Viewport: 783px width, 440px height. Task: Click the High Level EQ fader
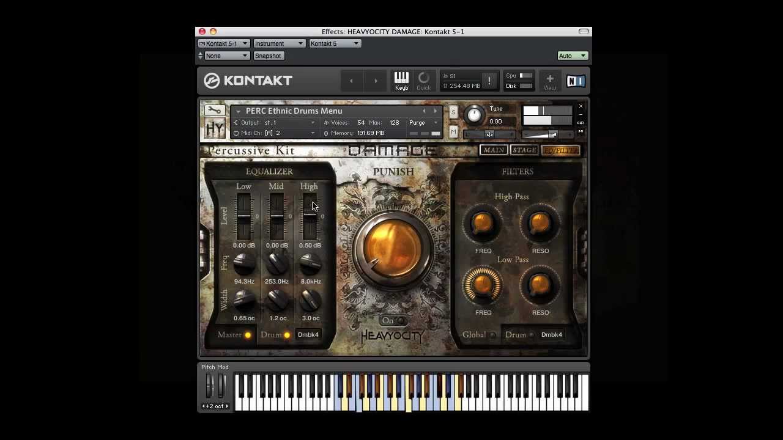(310, 217)
